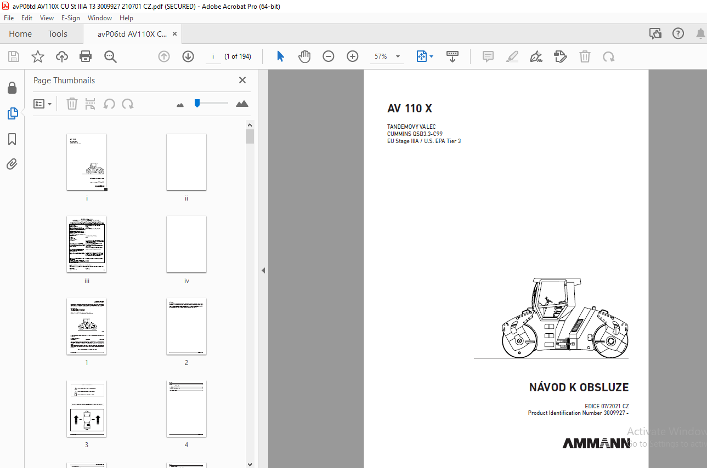Delete pages icon in thumbnails panel

point(72,104)
